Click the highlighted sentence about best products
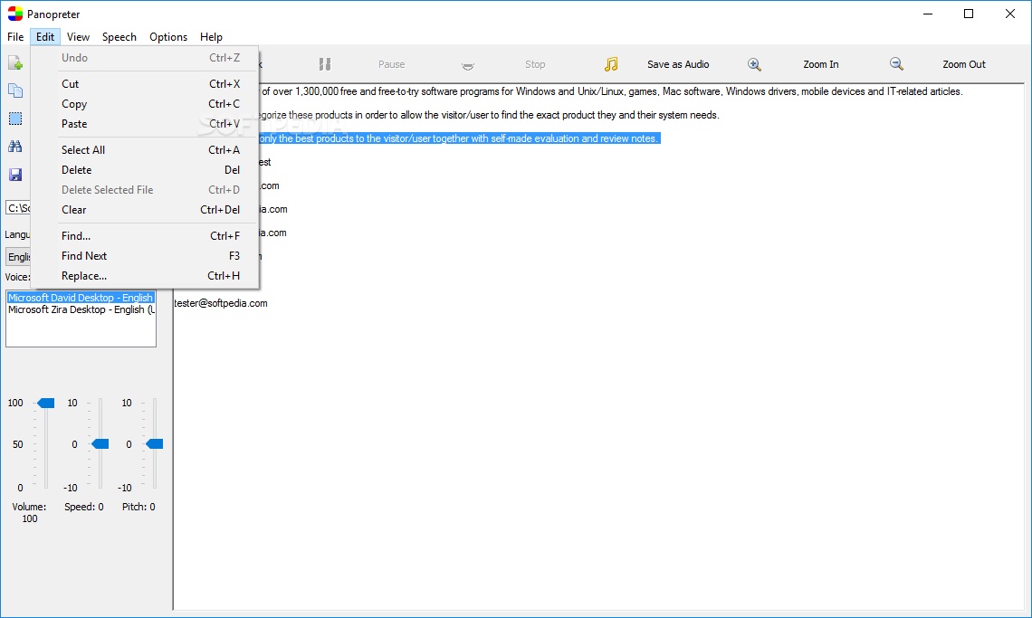Image resolution: width=1032 pixels, height=618 pixels. (x=459, y=138)
